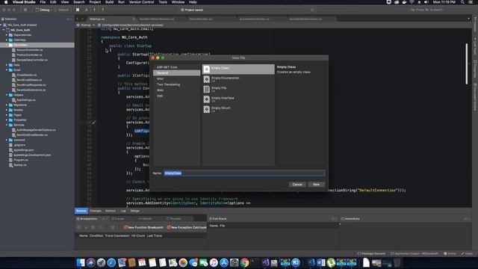478x269 pixels.
Task: Open iTunes from the dock
Action: pyautogui.click(x=214, y=262)
